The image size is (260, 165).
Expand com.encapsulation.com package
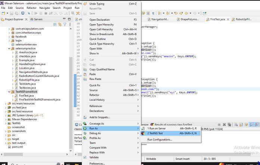tap(9, 29)
